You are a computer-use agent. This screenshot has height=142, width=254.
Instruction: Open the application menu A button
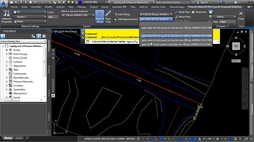(4, 4)
